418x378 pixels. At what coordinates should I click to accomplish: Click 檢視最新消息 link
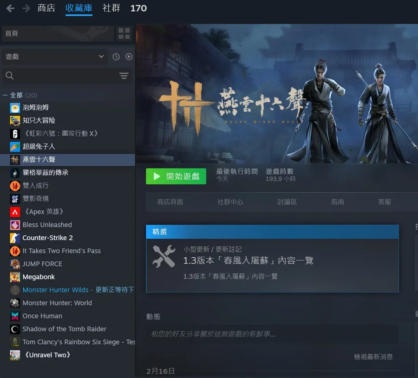coord(373,357)
